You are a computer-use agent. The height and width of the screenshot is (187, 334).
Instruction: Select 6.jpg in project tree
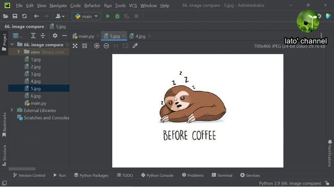point(33,96)
